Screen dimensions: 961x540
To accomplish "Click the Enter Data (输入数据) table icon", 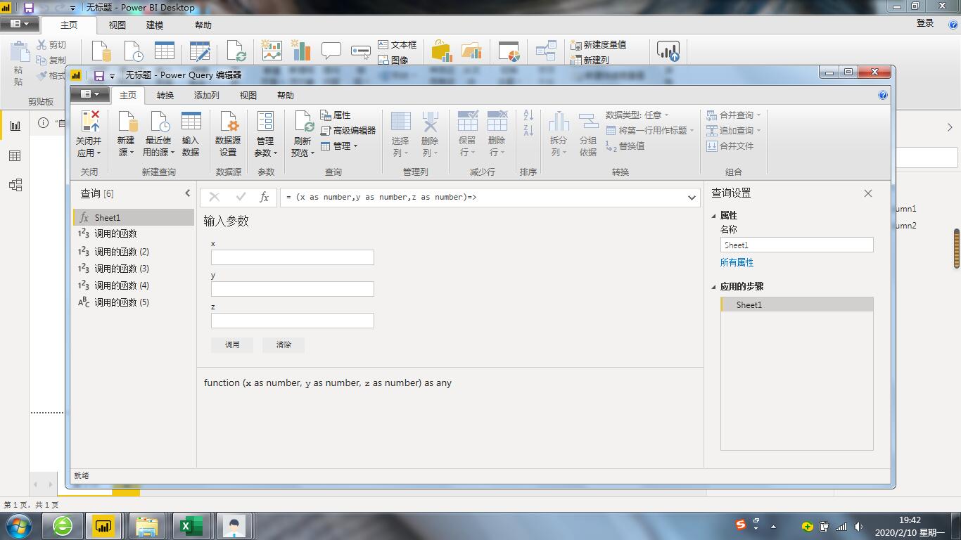I will (x=191, y=121).
